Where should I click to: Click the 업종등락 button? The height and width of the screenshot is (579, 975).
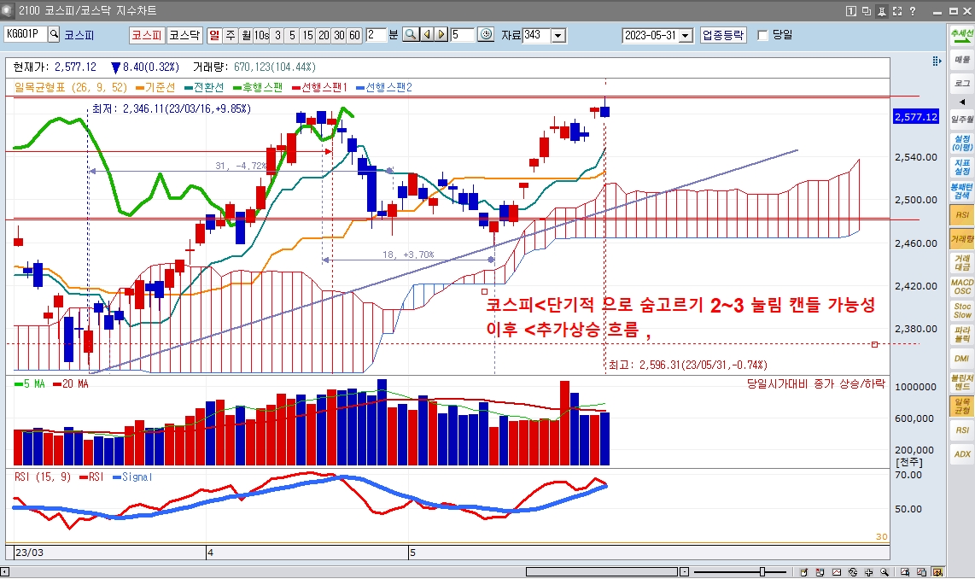(x=723, y=35)
